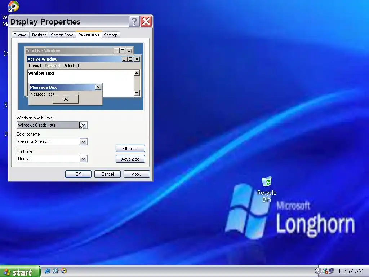Switch to the Screen Saver tab
This screenshot has height=277, width=369.
62,35
